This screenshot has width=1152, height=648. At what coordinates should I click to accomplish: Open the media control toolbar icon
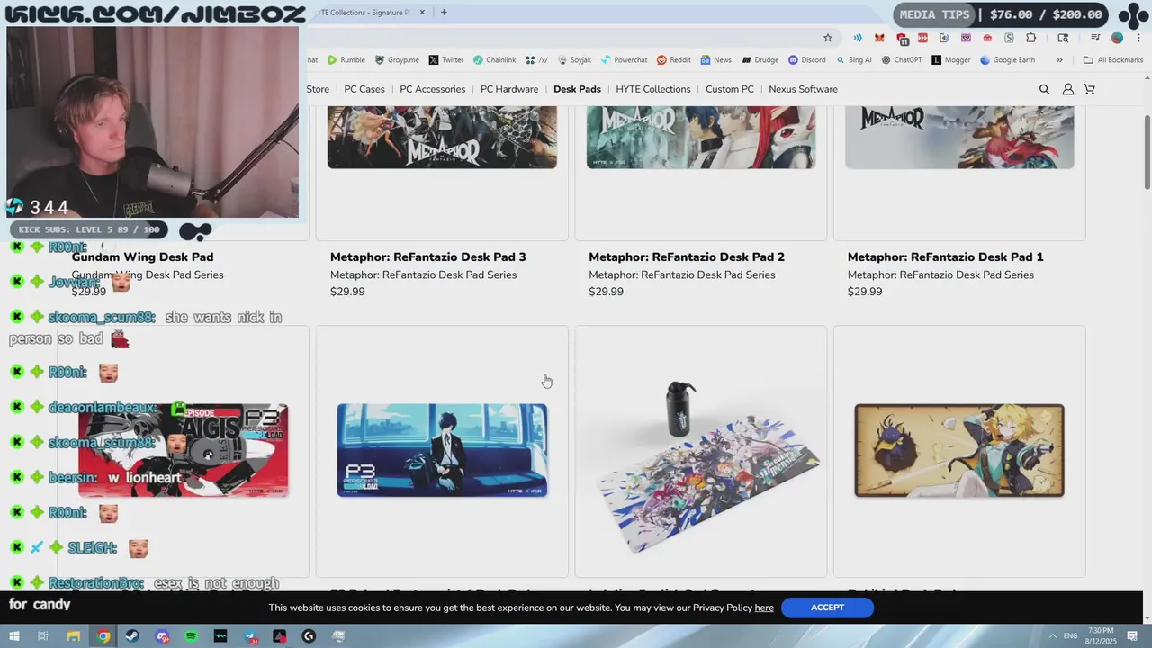(x=1095, y=38)
